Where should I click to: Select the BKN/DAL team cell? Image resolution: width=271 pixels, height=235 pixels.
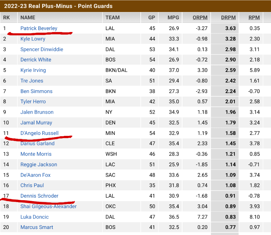(116, 70)
